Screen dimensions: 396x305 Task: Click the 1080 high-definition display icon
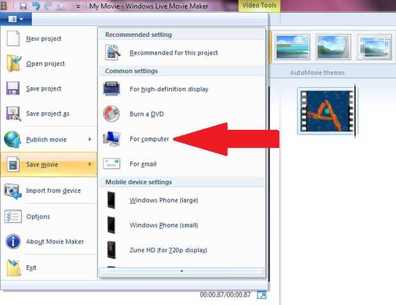pyautogui.click(x=111, y=89)
